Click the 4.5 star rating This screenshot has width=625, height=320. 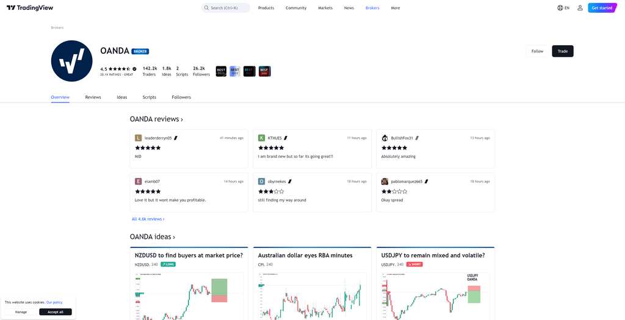pyautogui.click(x=115, y=69)
